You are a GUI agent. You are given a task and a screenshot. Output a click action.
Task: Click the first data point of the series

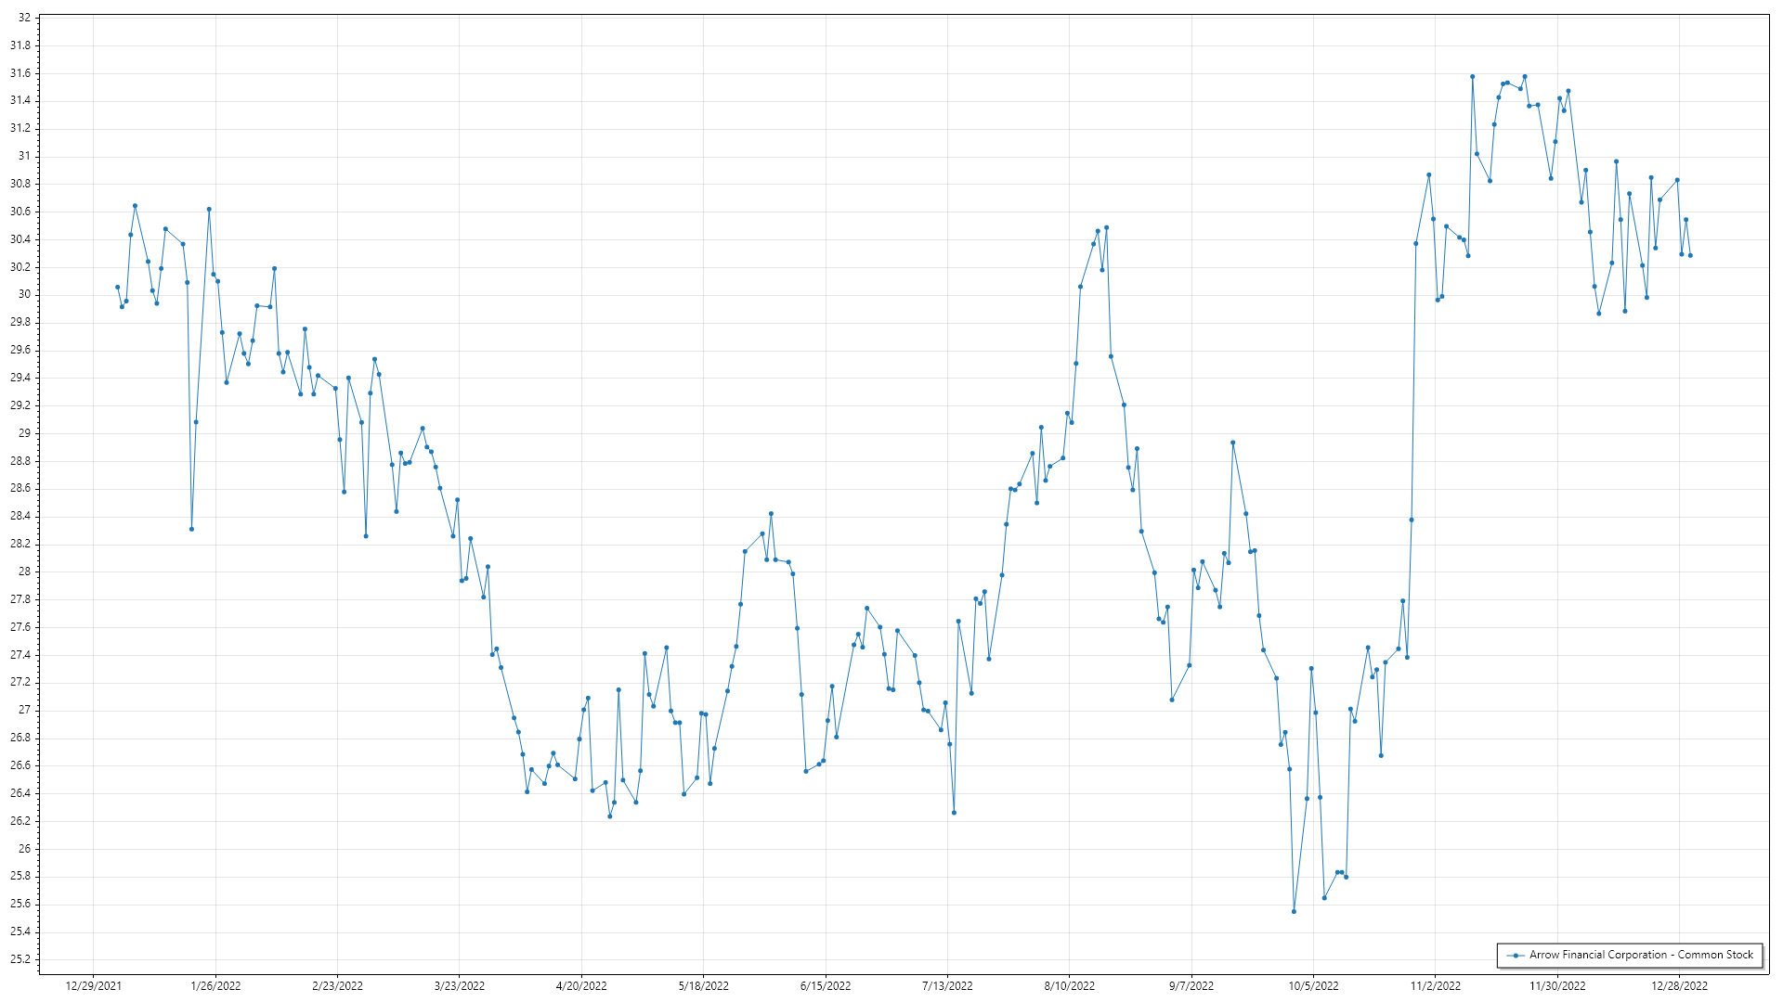(x=117, y=288)
